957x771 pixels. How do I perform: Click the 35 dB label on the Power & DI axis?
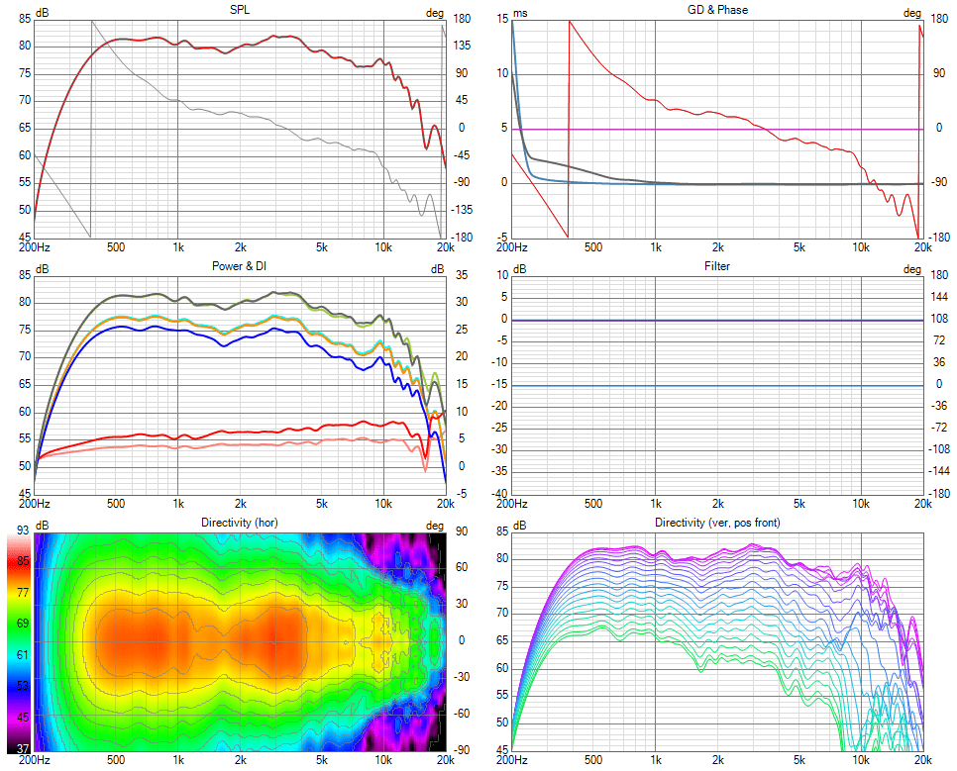[x=462, y=274]
